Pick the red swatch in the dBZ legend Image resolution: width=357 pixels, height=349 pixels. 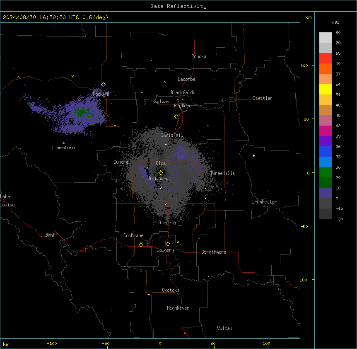(326, 58)
